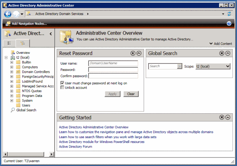Expand Managed Service Accounts node
237x166 pixels.
pyautogui.click(x=11, y=86)
